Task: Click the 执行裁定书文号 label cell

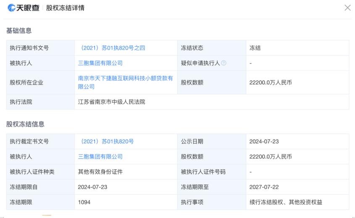Action: pyautogui.click(x=40, y=141)
